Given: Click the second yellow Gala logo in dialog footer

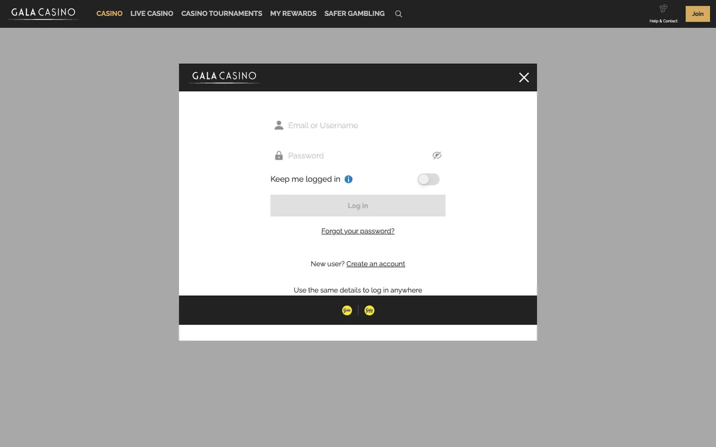Looking at the screenshot, I should (x=369, y=311).
